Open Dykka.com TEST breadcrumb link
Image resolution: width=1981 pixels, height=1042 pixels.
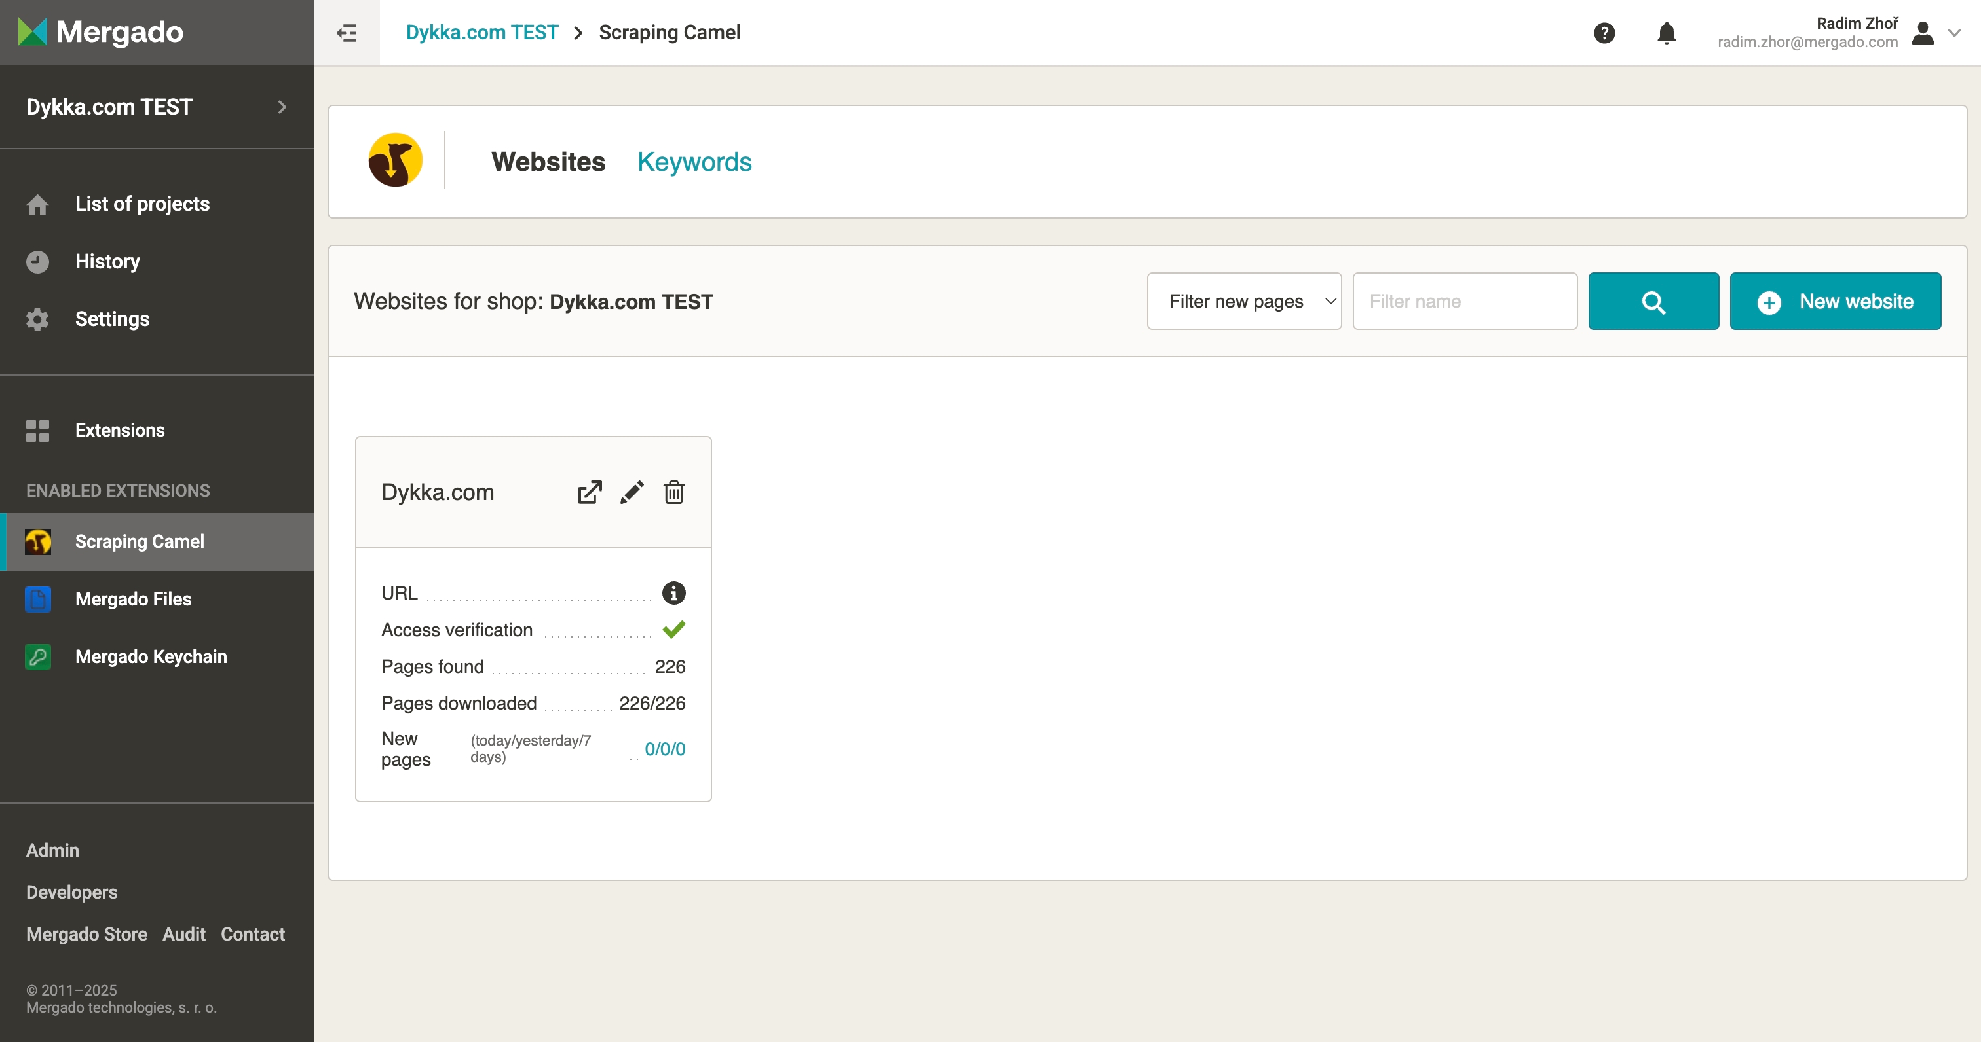pos(481,32)
